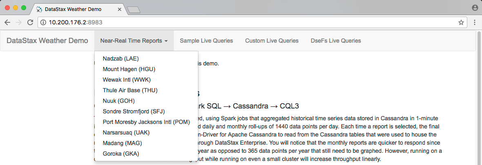Image resolution: width=482 pixels, height=165 pixels.
Task: Open Chrome's three-dot menu
Action: coord(475,22)
